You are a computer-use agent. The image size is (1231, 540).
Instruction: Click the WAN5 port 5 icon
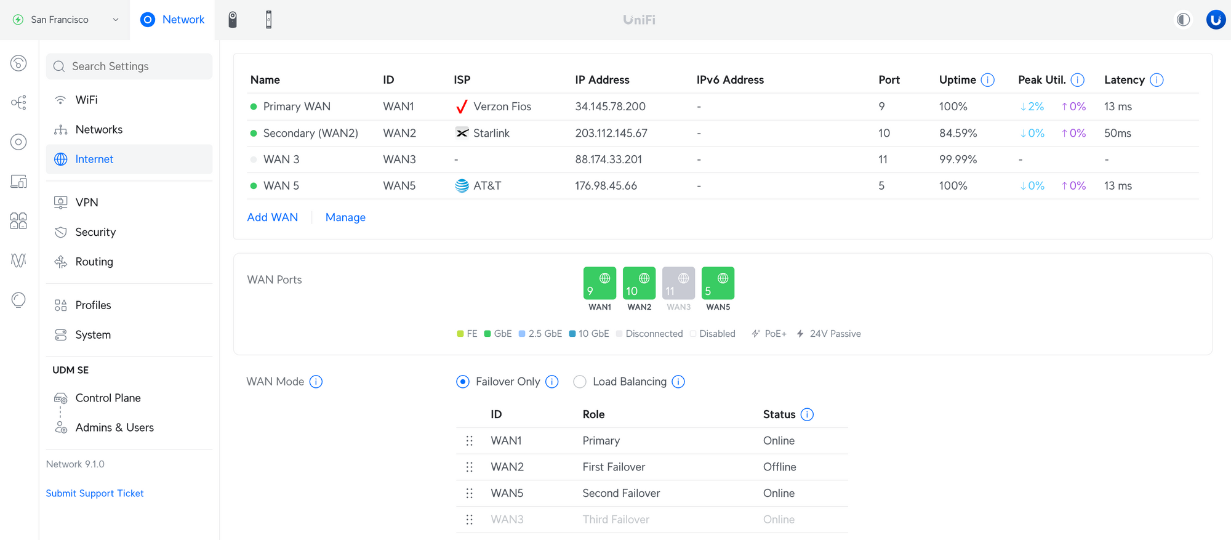[x=718, y=283]
